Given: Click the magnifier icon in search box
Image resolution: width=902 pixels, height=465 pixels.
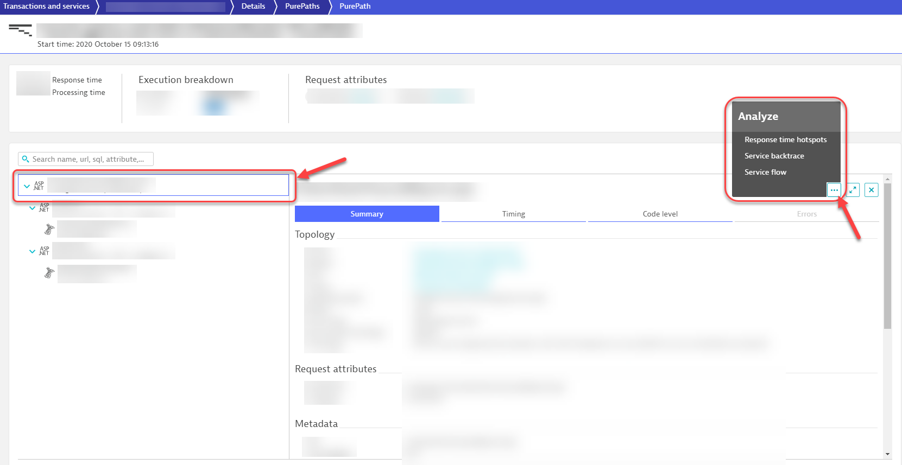Looking at the screenshot, I should pyautogui.click(x=26, y=159).
